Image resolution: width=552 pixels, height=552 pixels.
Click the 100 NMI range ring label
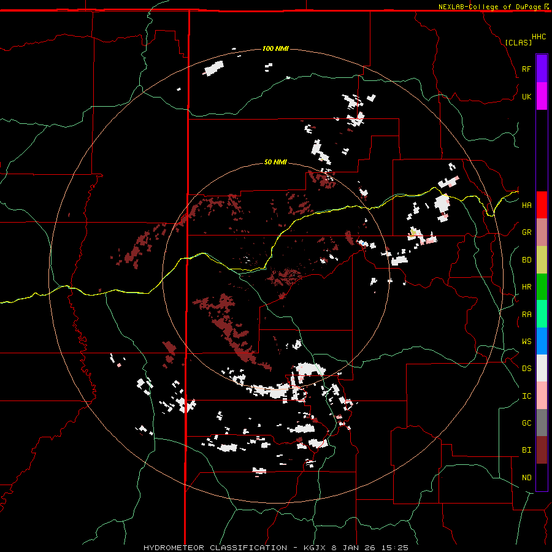pos(275,48)
